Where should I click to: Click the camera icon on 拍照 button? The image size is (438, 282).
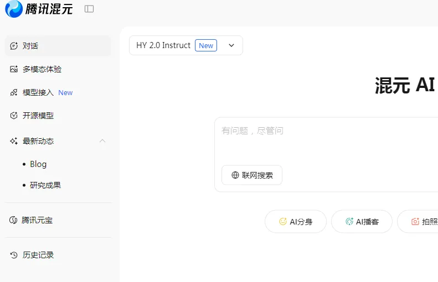(415, 222)
